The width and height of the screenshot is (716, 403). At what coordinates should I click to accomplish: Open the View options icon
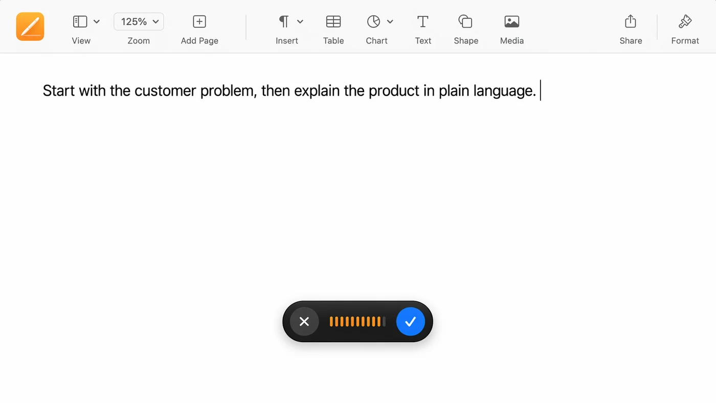click(x=80, y=21)
